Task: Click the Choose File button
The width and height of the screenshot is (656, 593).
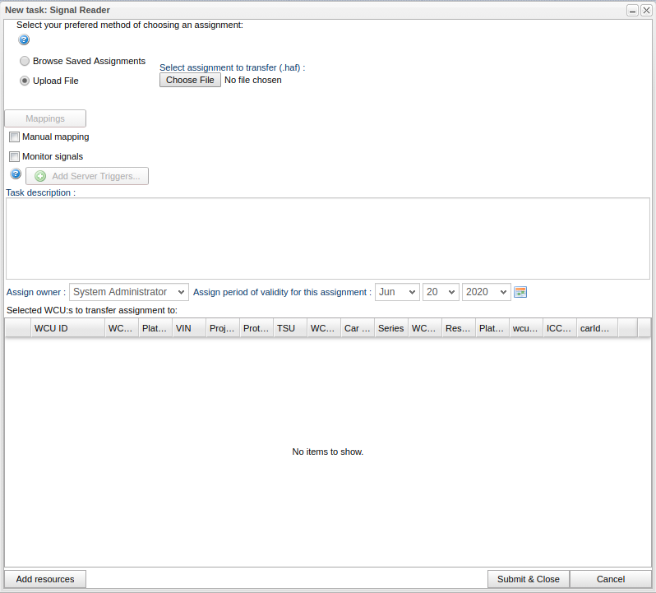Action: coord(190,80)
